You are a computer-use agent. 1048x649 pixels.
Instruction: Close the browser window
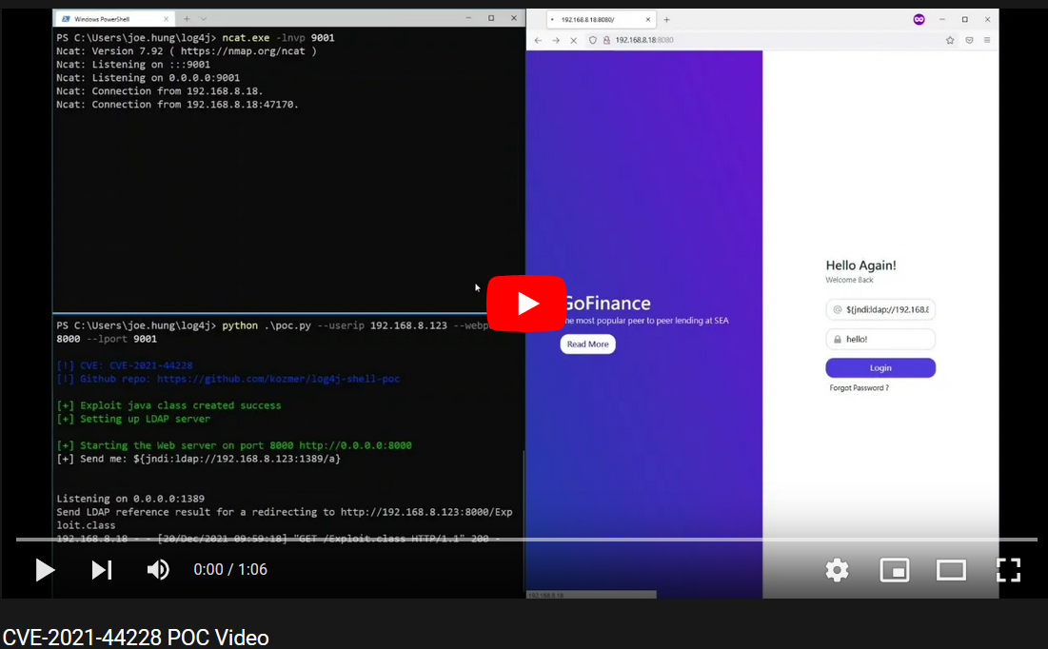(x=987, y=19)
